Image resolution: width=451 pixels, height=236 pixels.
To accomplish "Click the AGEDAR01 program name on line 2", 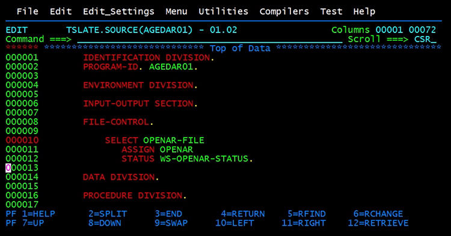I will click(x=171, y=67).
